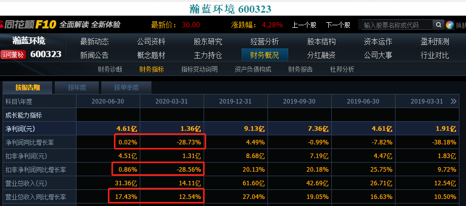Image resolution: width=466 pixels, height=206 pixels.
Task: Select the highlighted 财务概况 menu
Action: 265,55
